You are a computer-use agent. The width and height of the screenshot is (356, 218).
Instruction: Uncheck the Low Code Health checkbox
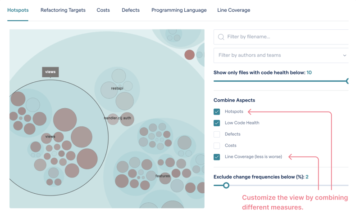point(217,123)
